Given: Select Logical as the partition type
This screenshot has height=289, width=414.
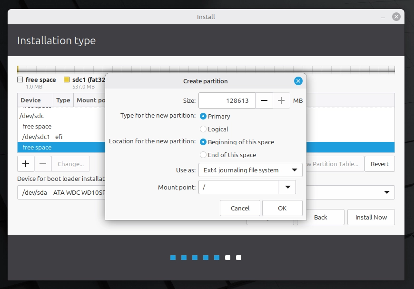Looking at the screenshot, I should (x=203, y=129).
